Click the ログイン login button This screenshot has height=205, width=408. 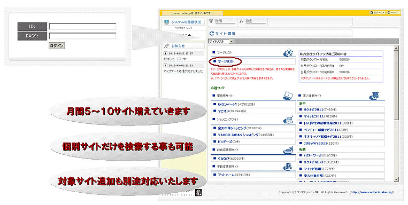[x=57, y=46]
